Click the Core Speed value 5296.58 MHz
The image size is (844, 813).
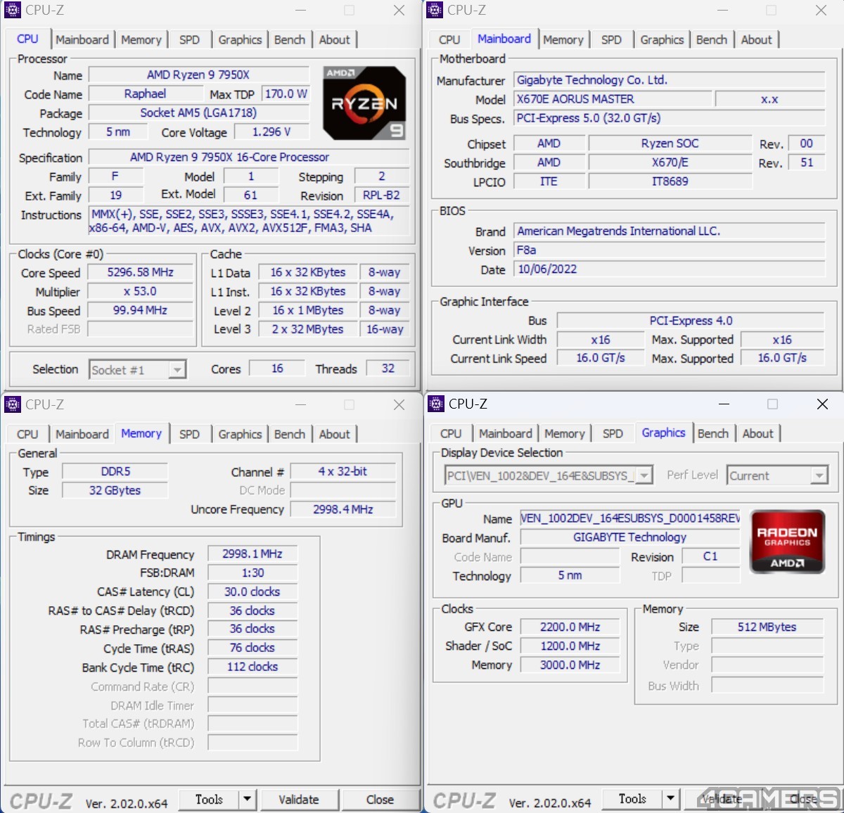pos(141,272)
